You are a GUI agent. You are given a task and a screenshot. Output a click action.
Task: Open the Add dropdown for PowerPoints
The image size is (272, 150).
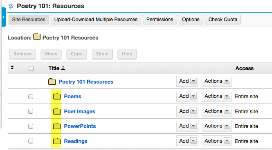pos(187,126)
